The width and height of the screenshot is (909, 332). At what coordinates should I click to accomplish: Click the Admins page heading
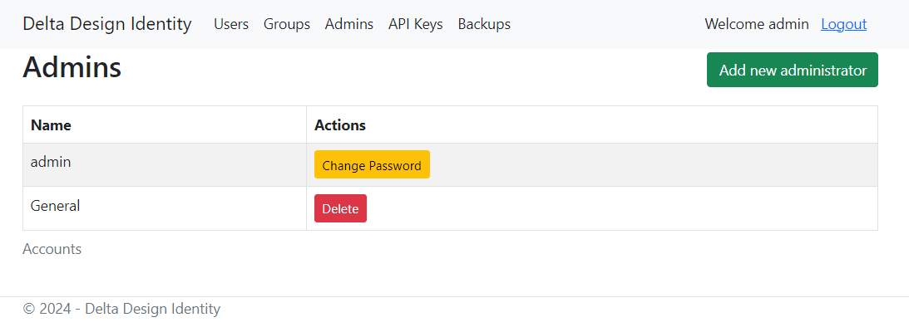pyautogui.click(x=72, y=68)
